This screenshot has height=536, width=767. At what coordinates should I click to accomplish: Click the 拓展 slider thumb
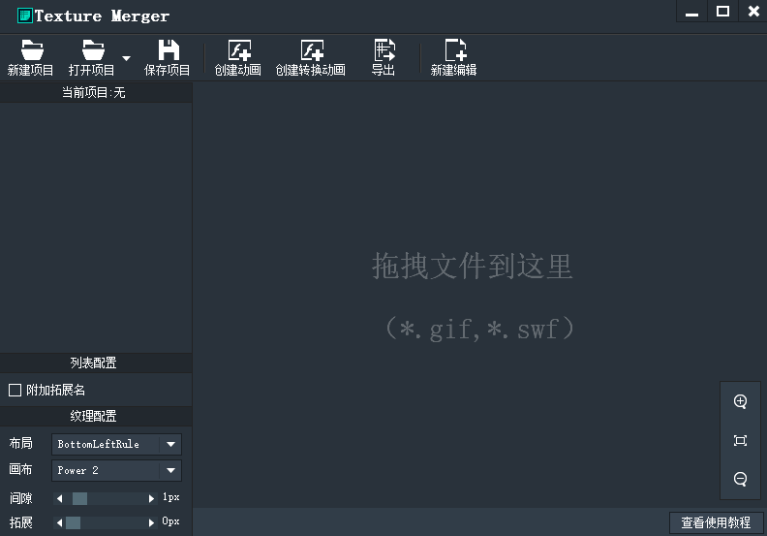[73, 522]
